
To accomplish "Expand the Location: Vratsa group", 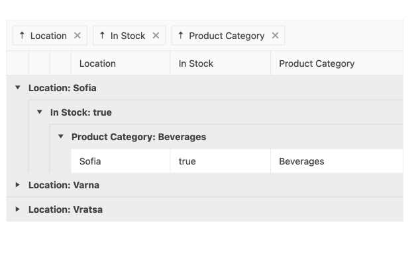I will [17, 209].
